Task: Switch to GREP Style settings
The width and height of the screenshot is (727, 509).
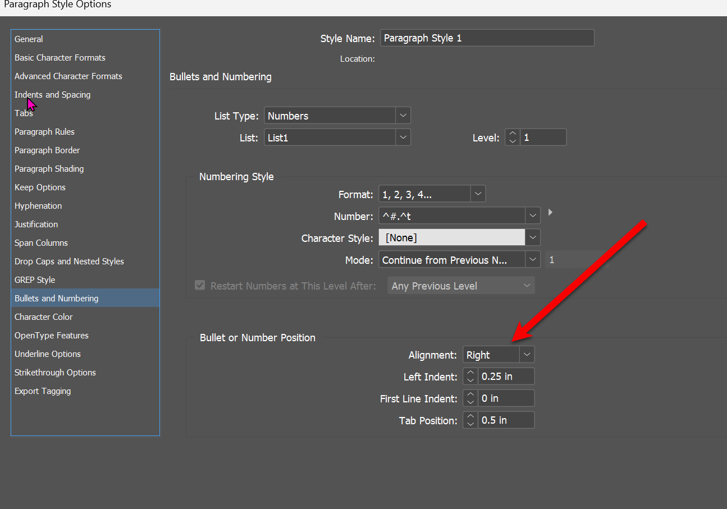Action: (35, 280)
